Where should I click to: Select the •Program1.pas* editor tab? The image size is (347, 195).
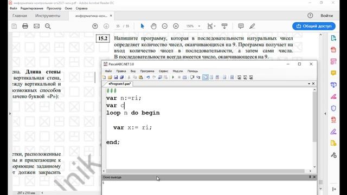[x=119, y=84]
